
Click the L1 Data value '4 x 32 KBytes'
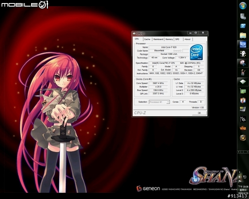(x=194, y=83)
